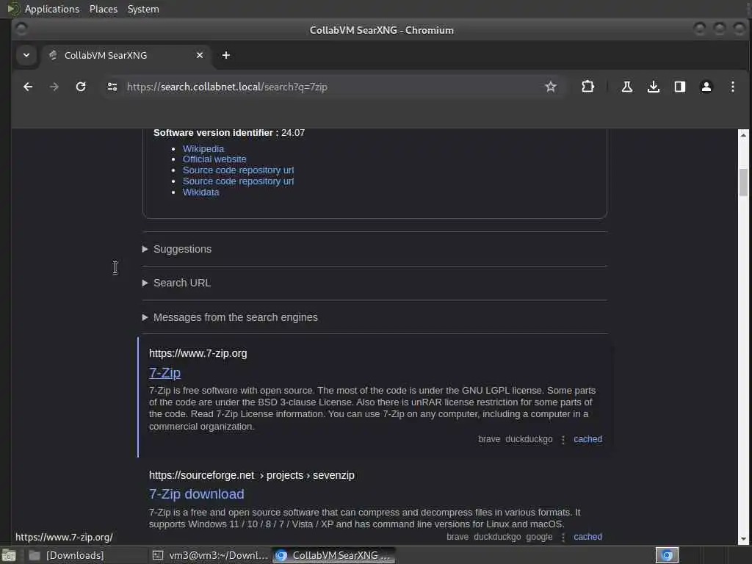Open cached version of 7-zip.org result

click(587, 439)
